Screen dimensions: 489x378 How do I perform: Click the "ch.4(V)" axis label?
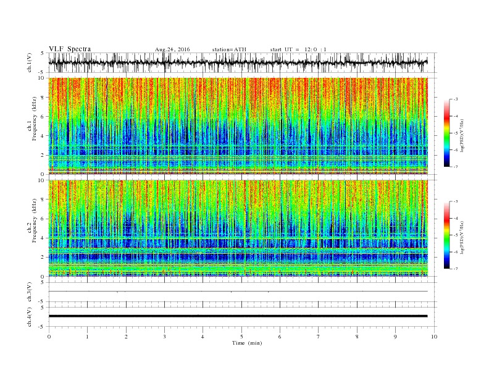coord(30,317)
